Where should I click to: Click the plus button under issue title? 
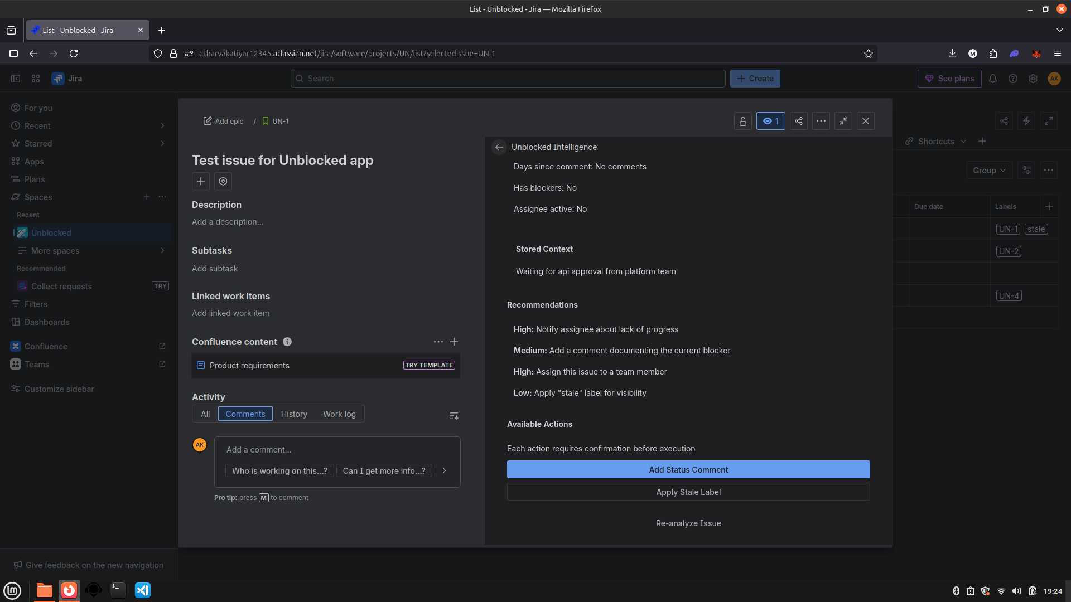click(x=200, y=181)
